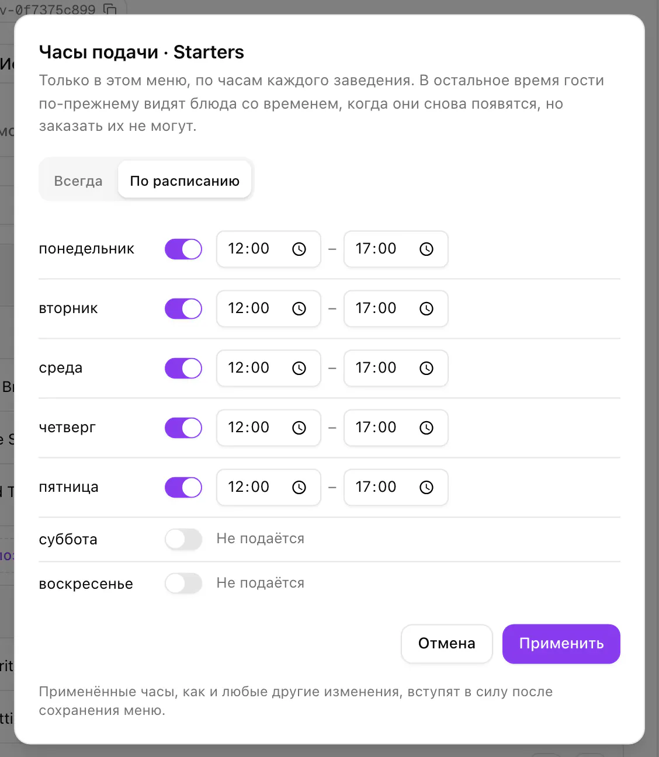
Task: Edit понедельник start time 12:00 field
Action: click(269, 249)
